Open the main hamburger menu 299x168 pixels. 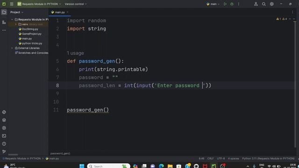11,4
